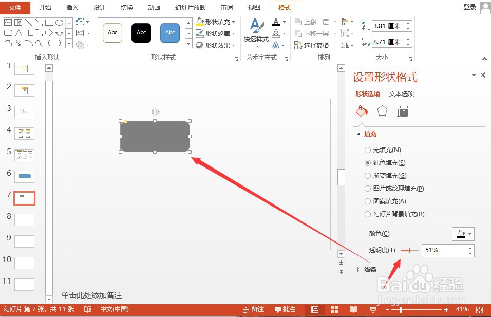Screen dimensions: 491x317
Task: Click the notes area 单击此处添加备注
Action: point(91,295)
